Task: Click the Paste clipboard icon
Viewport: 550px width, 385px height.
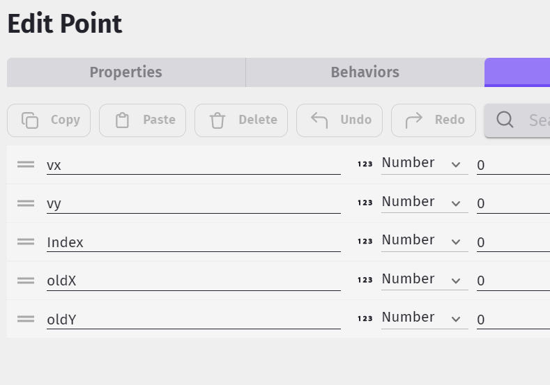Action: (123, 120)
